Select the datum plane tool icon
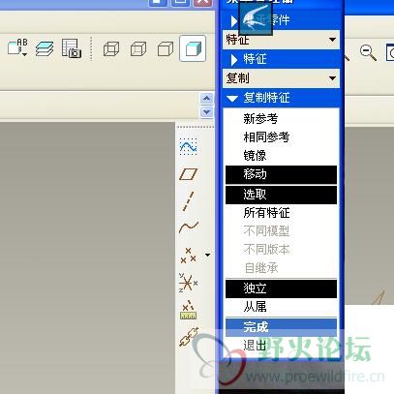The height and width of the screenshot is (394, 394). (188, 174)
